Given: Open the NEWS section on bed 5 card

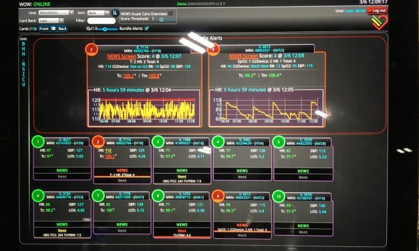Looking at the screenshot, I should click(303, 171).
